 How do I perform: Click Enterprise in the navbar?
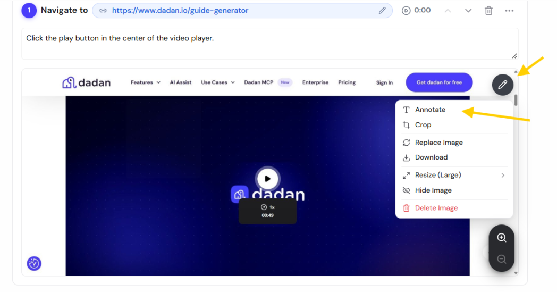(x=316, y=82)
